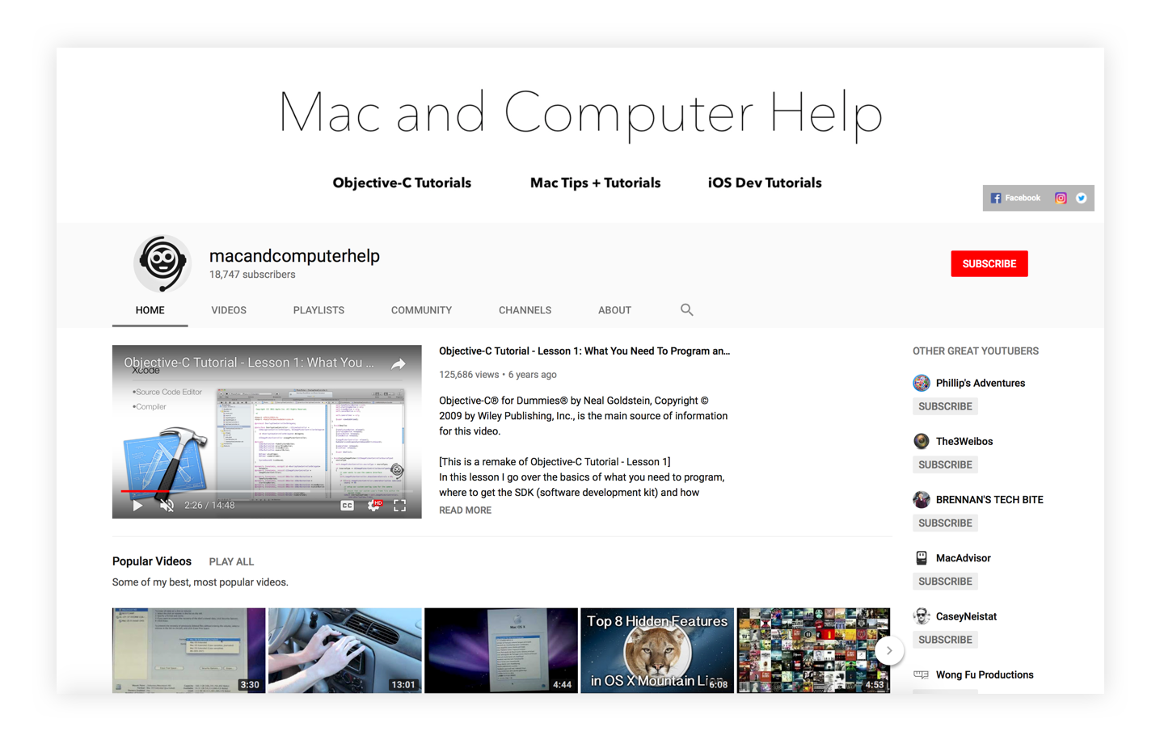The height and width of the screenshot is (752, 1160).
Task: Open BRENNAN'S TECH BITE channel name
Action: click(989, 499)
